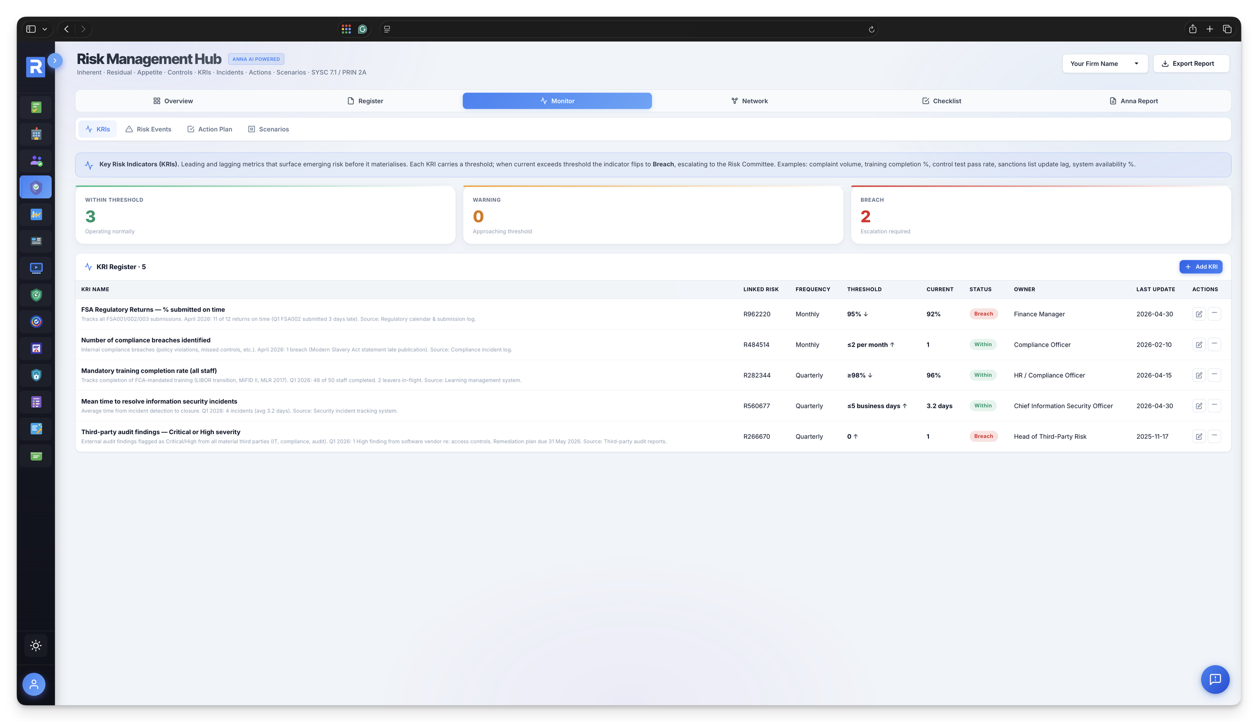1258x722 pixels.
Task: Show the browser tab overview
Action: pos(1227,29)
